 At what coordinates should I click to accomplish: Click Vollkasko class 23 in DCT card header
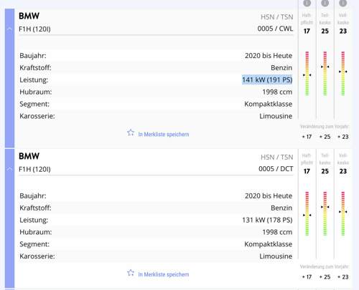pyautogui.click(x=343, y=171)
